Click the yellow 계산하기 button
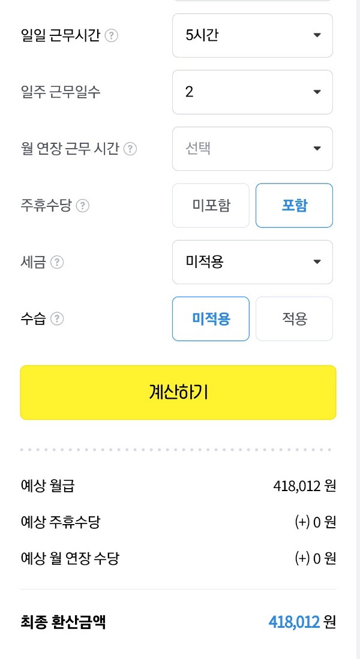Image resolution: width=360 pixels, height=659 pixels. click(178, 393)
